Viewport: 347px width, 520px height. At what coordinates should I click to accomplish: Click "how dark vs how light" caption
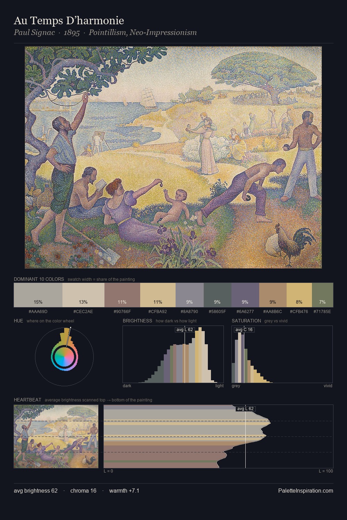click(176, 321)
